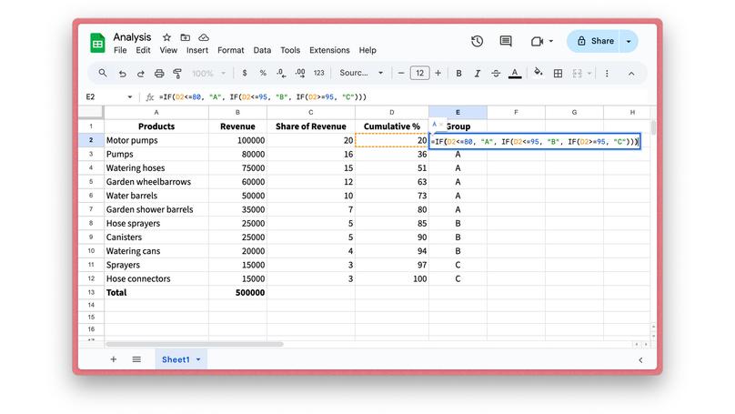735x414 pixels.
Task: Open the text color picker
Action: 515,73
